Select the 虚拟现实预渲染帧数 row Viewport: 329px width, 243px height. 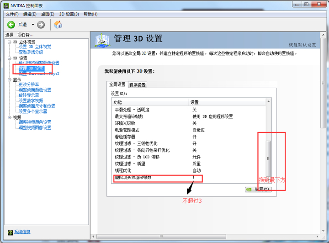[189, 177]
